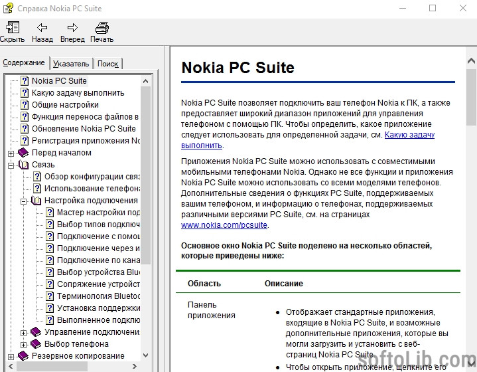Click the page icon of Nokia PC Suite topic
This screenshot has width=477, height=372.
(25, 81)
